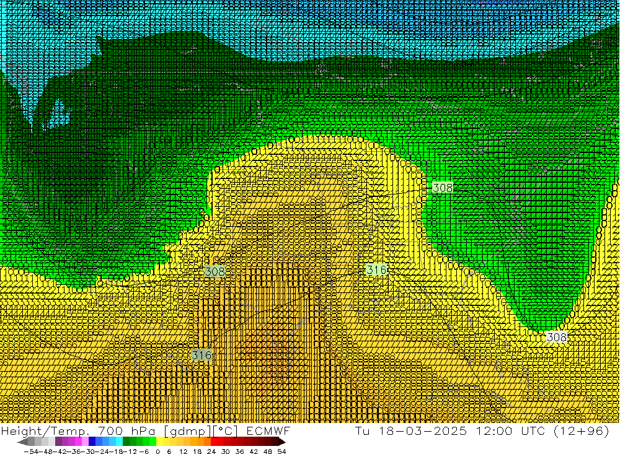Image resolution: width=620 pixels, height=454 pixels.
Task: Click the '(12+96)' forecast offset text
Action: 582,430
